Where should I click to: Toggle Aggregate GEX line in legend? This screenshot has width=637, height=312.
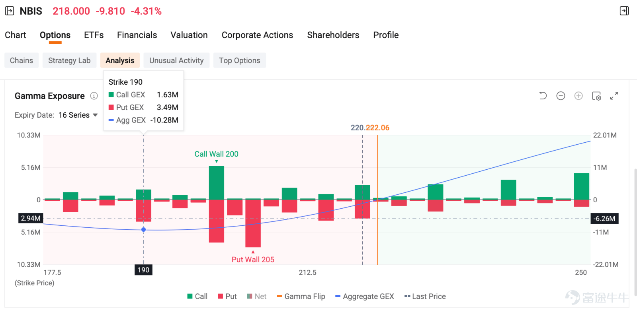365,296
